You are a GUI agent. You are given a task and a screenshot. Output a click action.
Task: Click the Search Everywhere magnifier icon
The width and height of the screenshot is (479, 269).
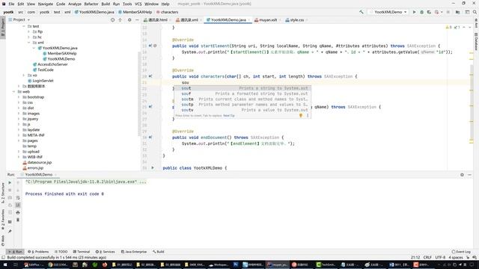[x=475, y=12]
